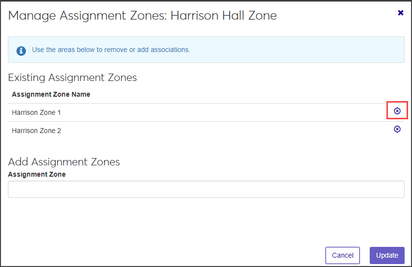Close the Manage Assignment Zones dialog

tap(401, 13)
